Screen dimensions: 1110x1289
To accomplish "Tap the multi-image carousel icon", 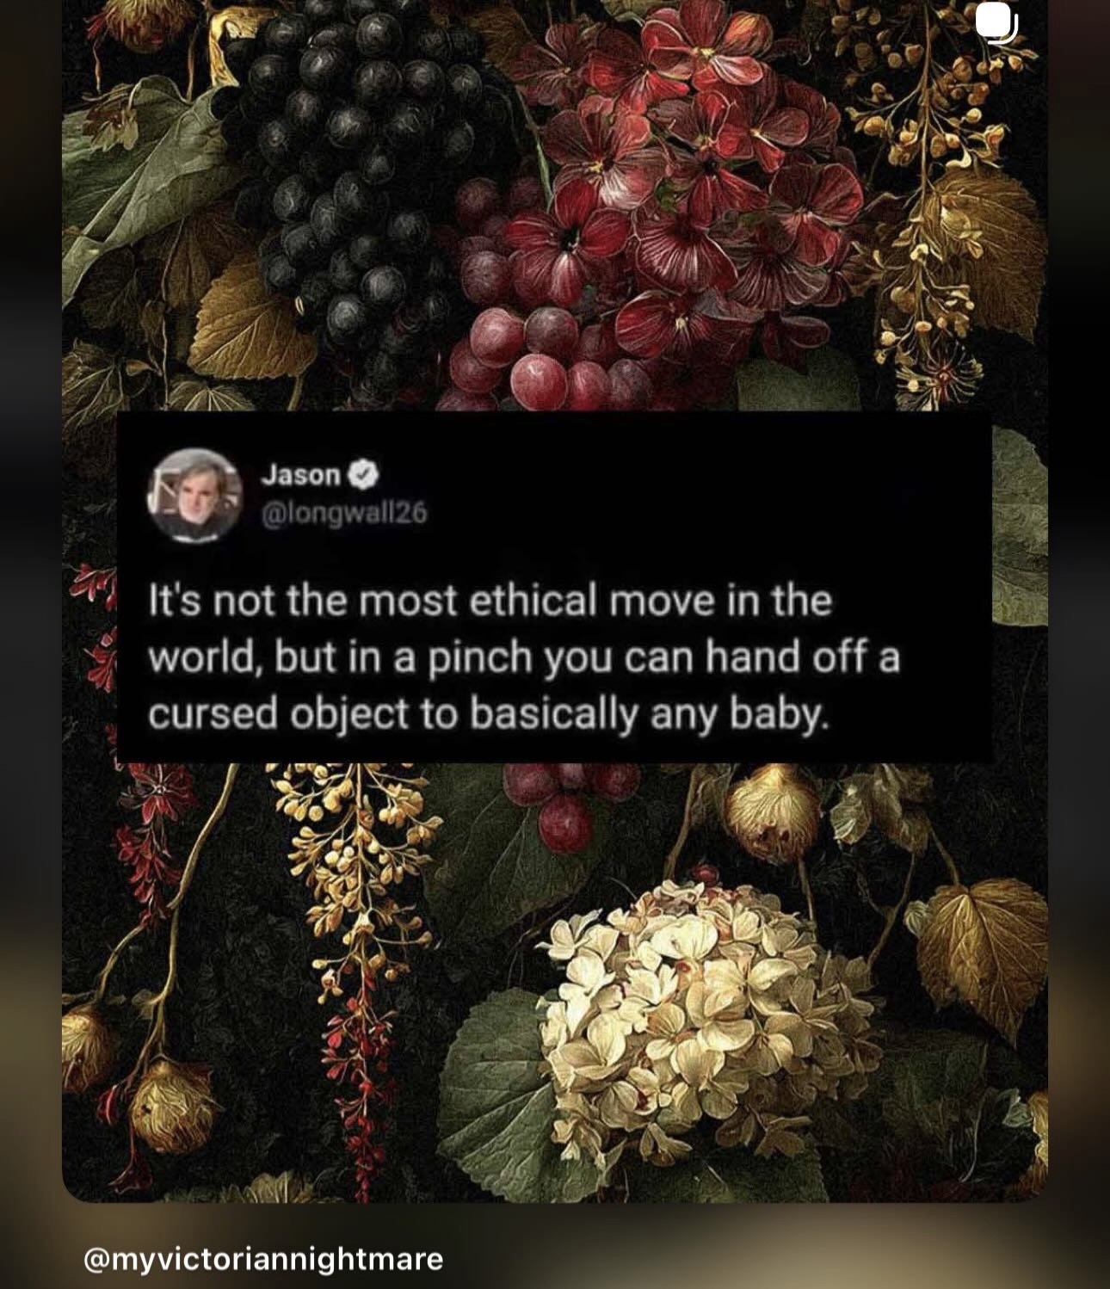I will (998, 24).
